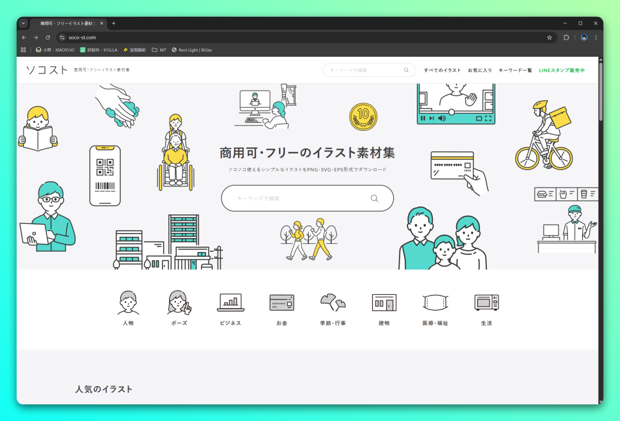620x421 pixels.
Task: Click the hero search magnifier icon
Action: pyautogui.click(x=374, y=198)
